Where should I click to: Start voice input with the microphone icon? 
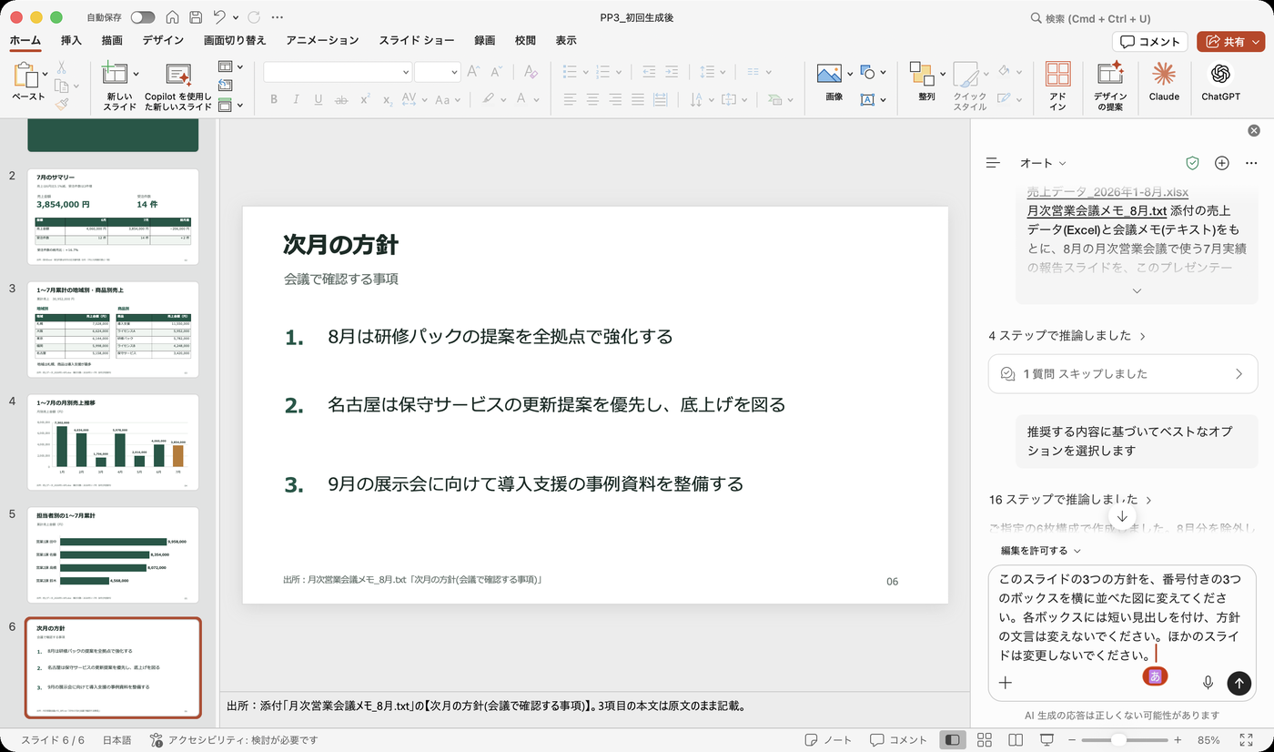pos(1208,683)
